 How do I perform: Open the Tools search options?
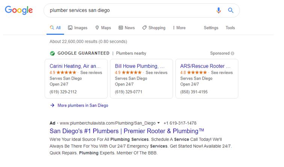230,28
